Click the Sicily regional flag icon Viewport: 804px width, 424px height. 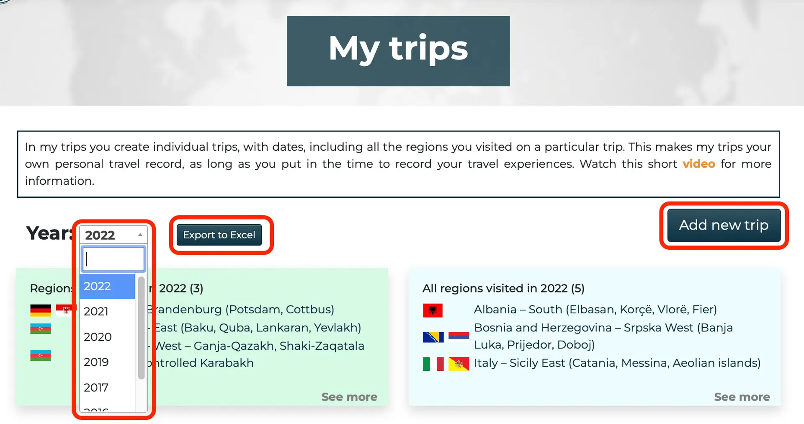459,364
